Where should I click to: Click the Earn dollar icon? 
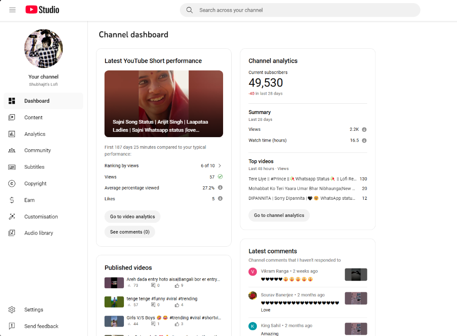pos(12,200)
